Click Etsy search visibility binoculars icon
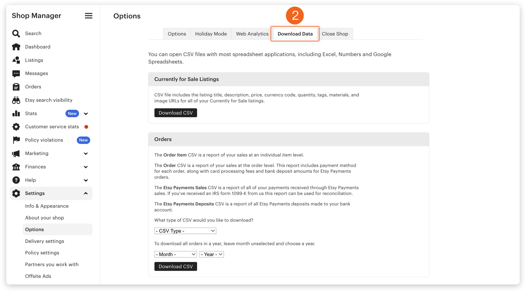 coord(16,100)
